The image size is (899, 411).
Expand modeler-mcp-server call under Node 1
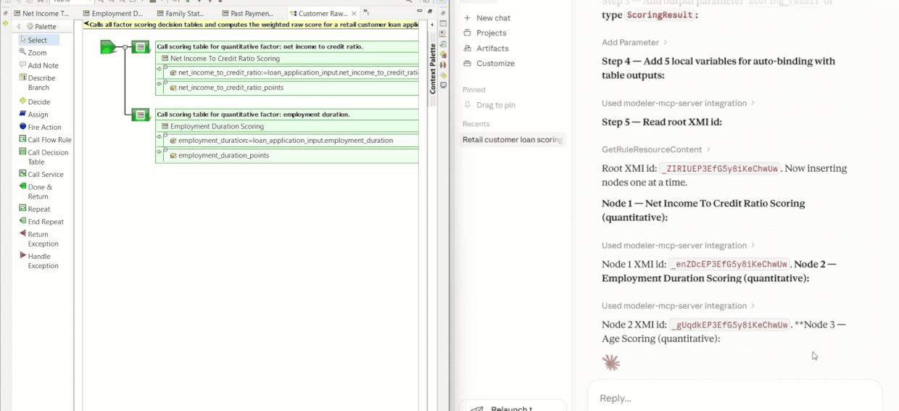[x=679, y=245]
